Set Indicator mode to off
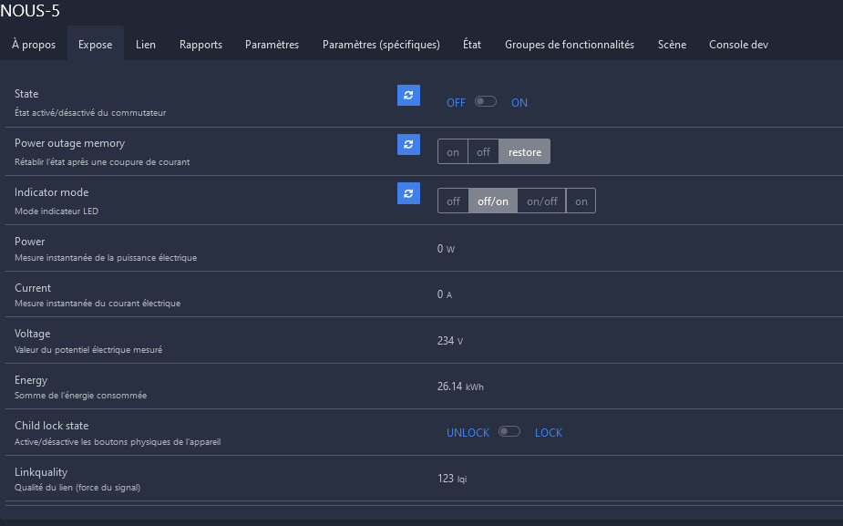 tap(453, 201)
